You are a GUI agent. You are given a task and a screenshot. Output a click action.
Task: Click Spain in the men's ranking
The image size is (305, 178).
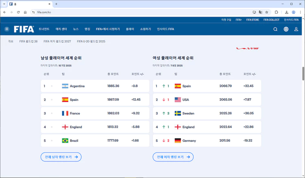[74, 100]
